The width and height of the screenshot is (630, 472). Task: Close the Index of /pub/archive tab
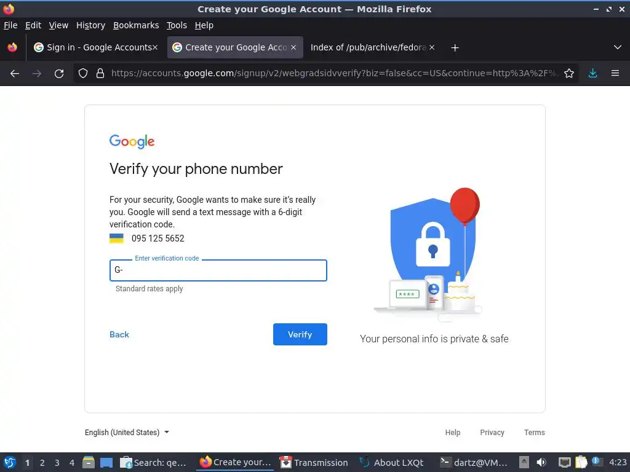(432, 47)
